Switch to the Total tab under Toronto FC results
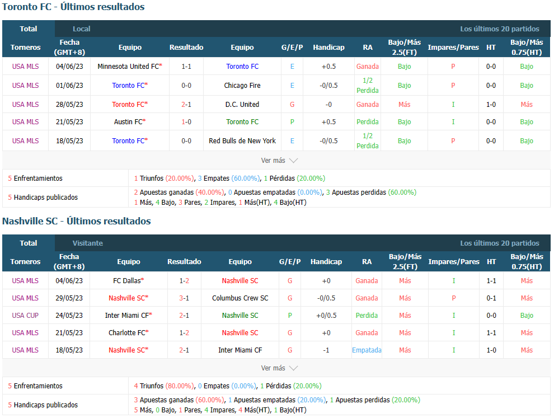The width and height of the screenshot is (554, 418). coord(29,29)
